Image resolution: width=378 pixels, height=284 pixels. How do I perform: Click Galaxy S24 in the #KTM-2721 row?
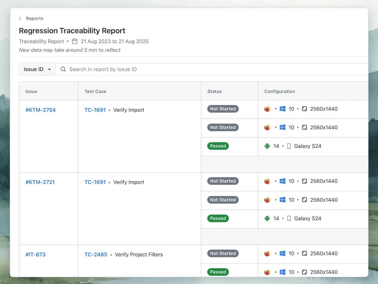pos(308,218)
